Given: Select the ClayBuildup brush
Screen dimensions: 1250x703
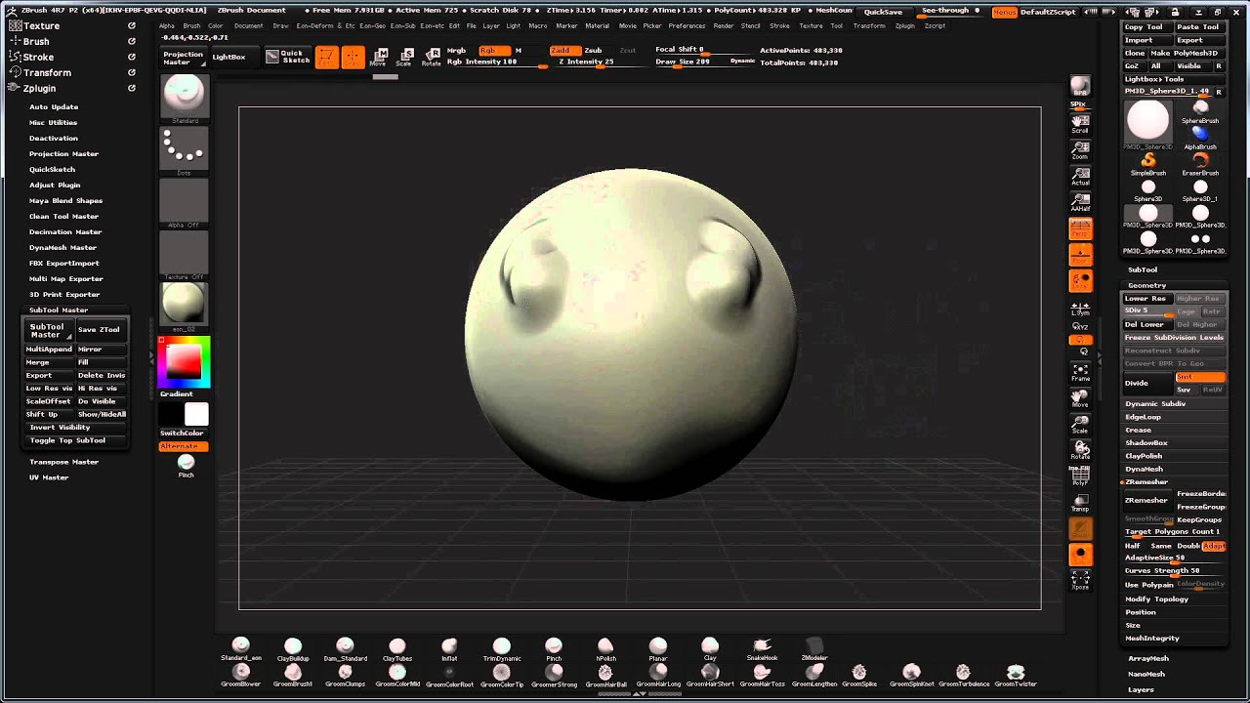Looking at the screenshot, I should tap(293, 649).
